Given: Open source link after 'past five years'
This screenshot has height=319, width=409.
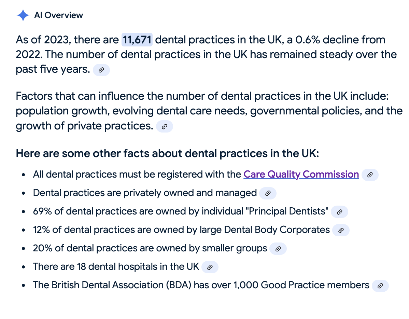Looking at the screenshot, I should pos(101,70).
